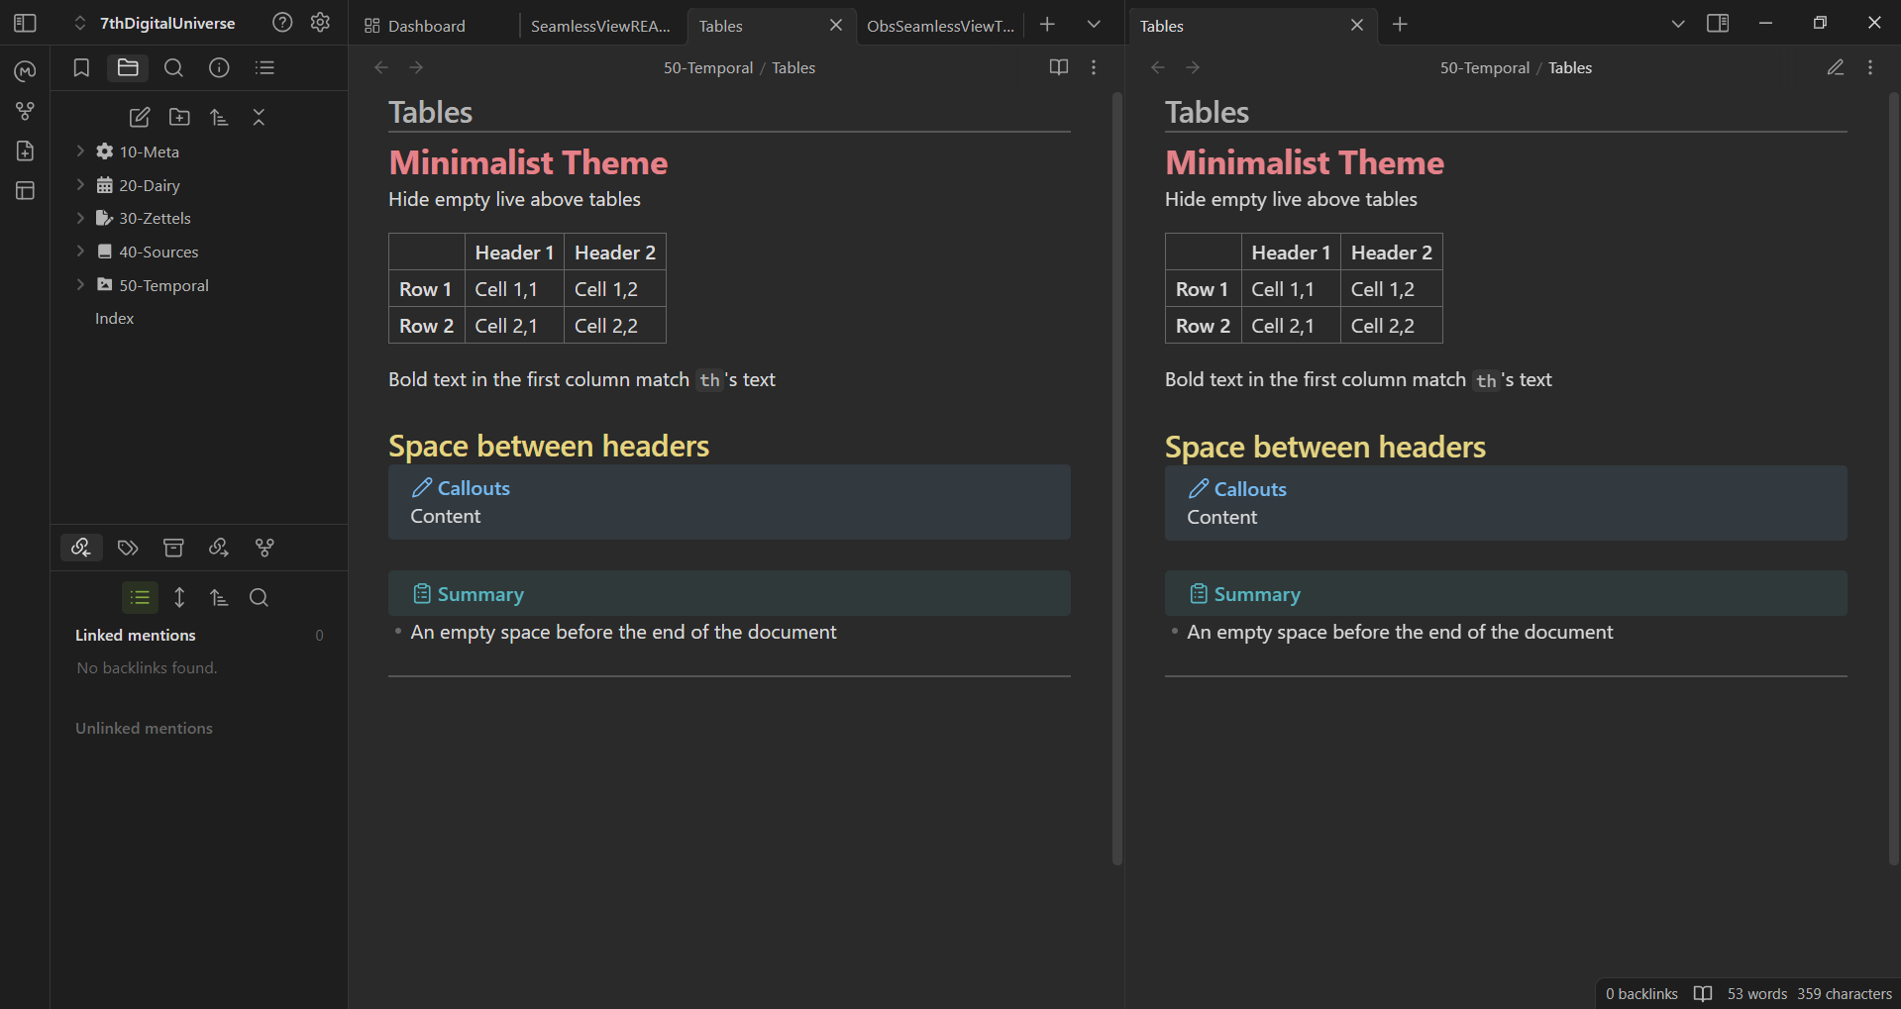The width and height of the screenshot is (1901, 1009).
Task: Click the top ribbon icon below the sidebar toggle
Action: 26,71
